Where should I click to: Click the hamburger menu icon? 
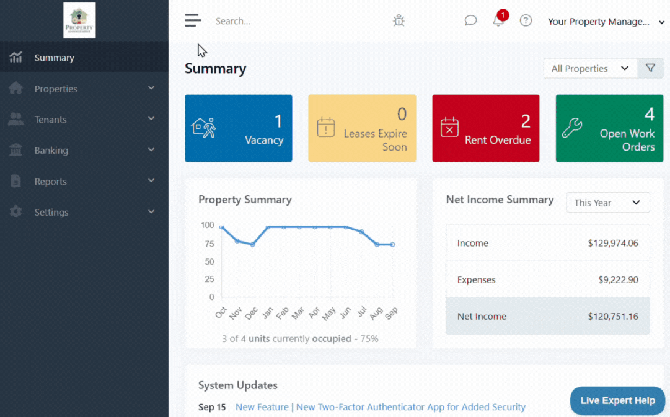tap(193, 20)
